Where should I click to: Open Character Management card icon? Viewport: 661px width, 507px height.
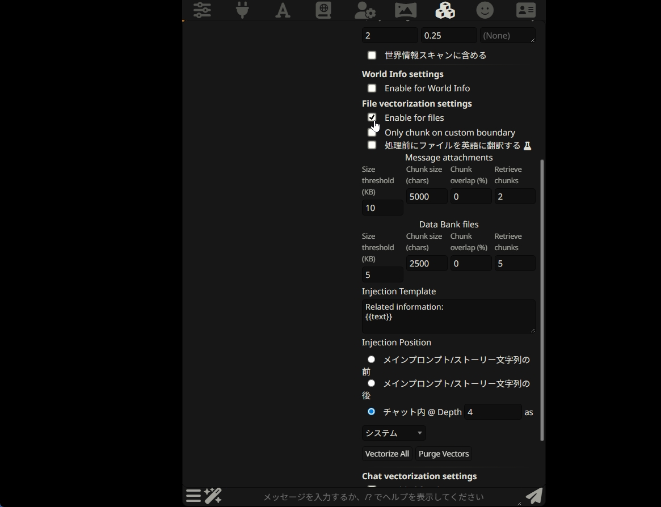(x=525, y=10)
